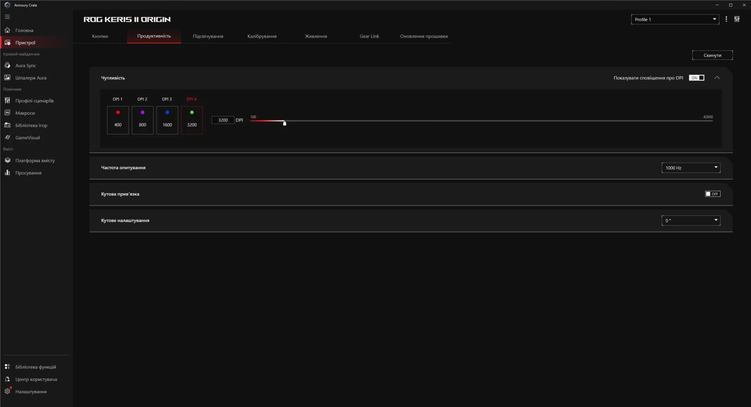
Task: Click the Devices (Пристрої) icon
Action: click(x=7, y=43)
